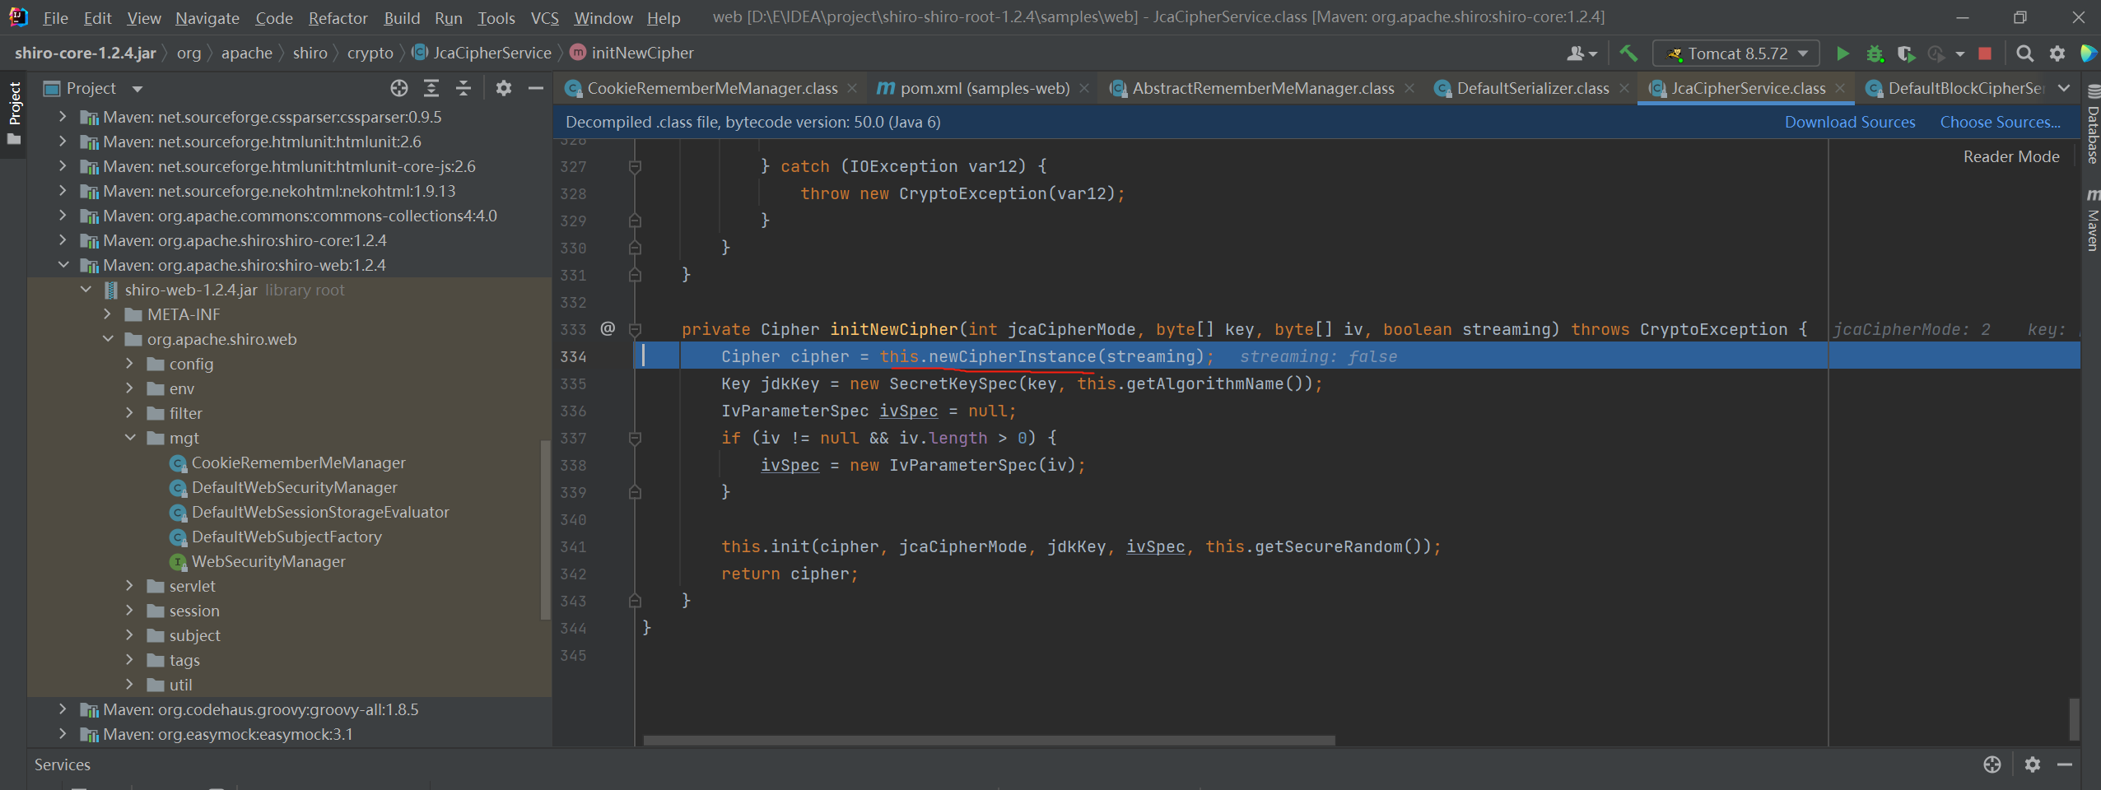2101x790 pixels.
Task: Open the Database side tool window
Action: pos(2092,126)
